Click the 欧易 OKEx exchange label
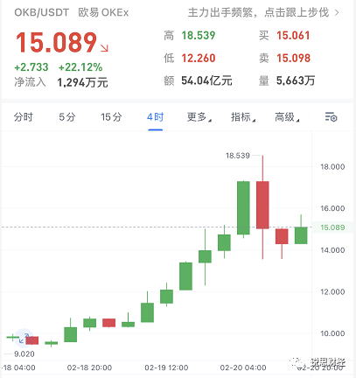 103,12
